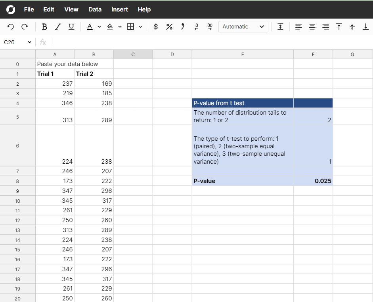Increase decimal places in toolbar
This screenshot has height=302, width=373.
[x=210, y=26]
